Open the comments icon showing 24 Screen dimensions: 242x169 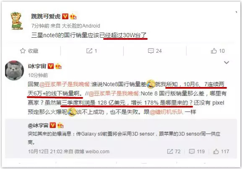[x=151, y=51]
